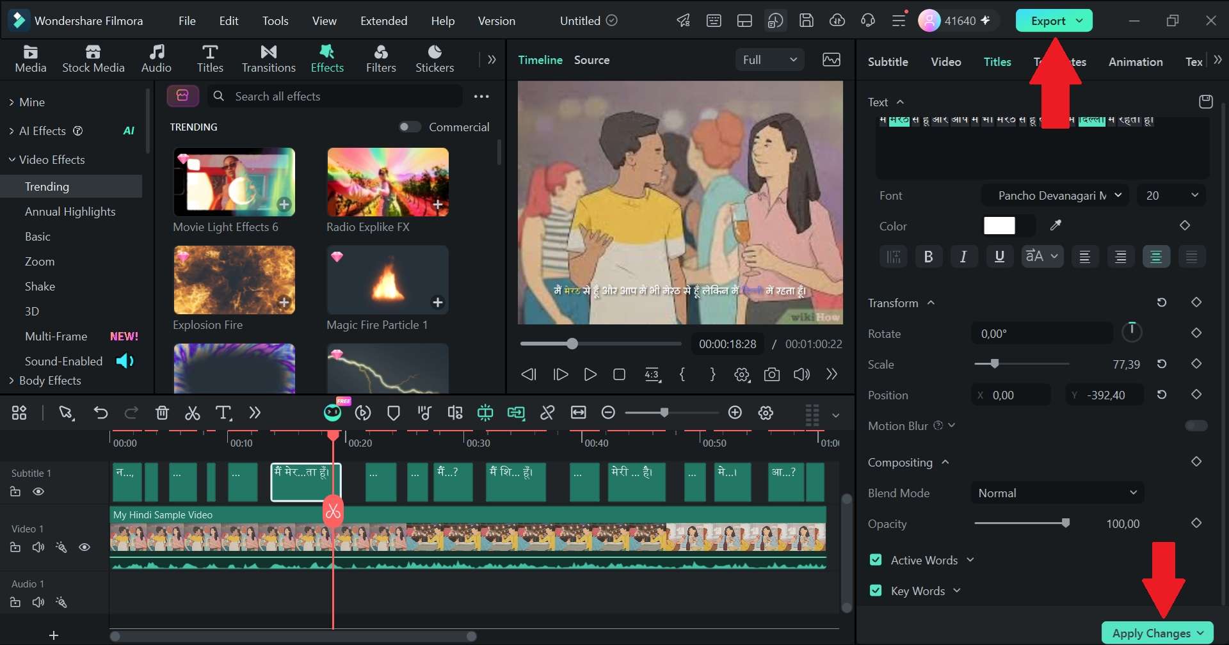This screenshot has height=645, width=1229.
Task: Open the Media panel
Action: tap(31, 58)
